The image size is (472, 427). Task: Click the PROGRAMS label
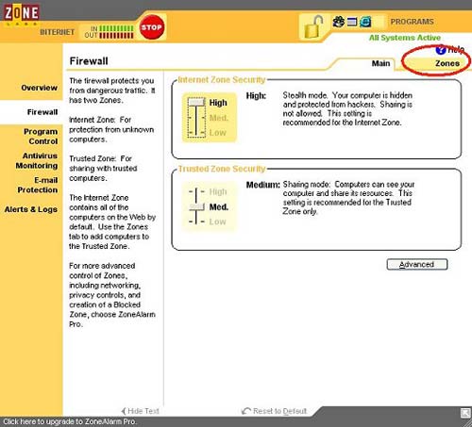tap(412, 22)
